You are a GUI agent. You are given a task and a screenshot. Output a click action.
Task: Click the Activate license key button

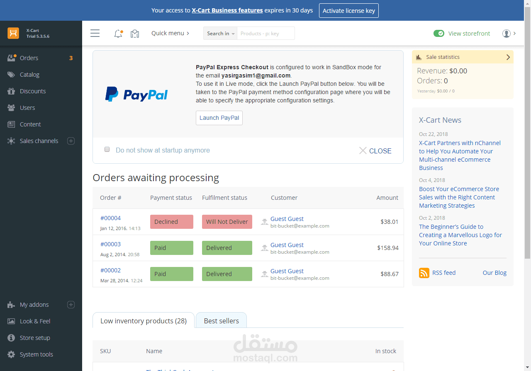[349, 11]
